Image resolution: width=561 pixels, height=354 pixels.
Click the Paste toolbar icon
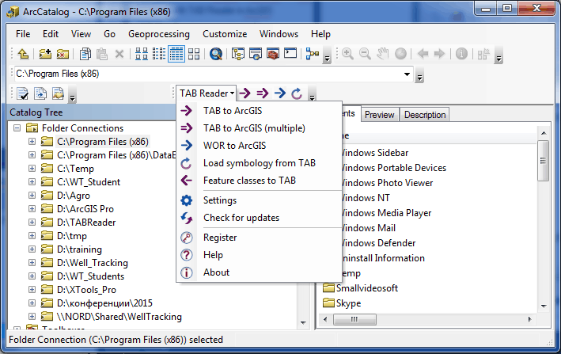coord(102,54)
